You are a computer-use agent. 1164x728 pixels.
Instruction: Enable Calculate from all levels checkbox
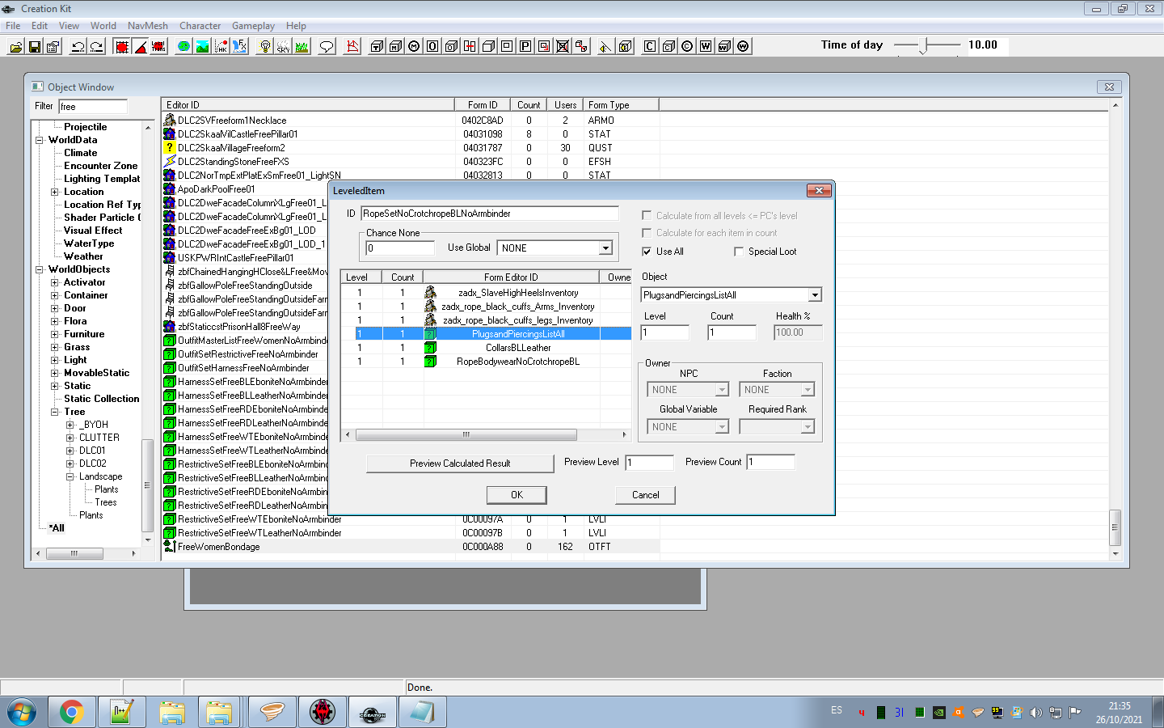click(647, 216)
